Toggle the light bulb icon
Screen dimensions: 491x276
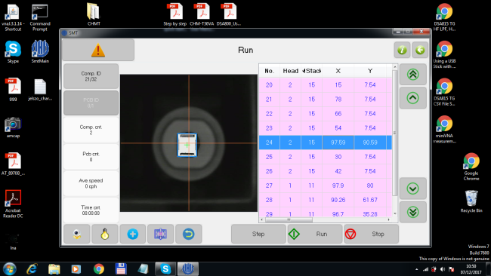tap(104, 234)
